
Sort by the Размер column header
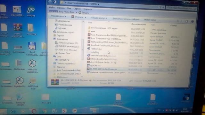[174, 26]
